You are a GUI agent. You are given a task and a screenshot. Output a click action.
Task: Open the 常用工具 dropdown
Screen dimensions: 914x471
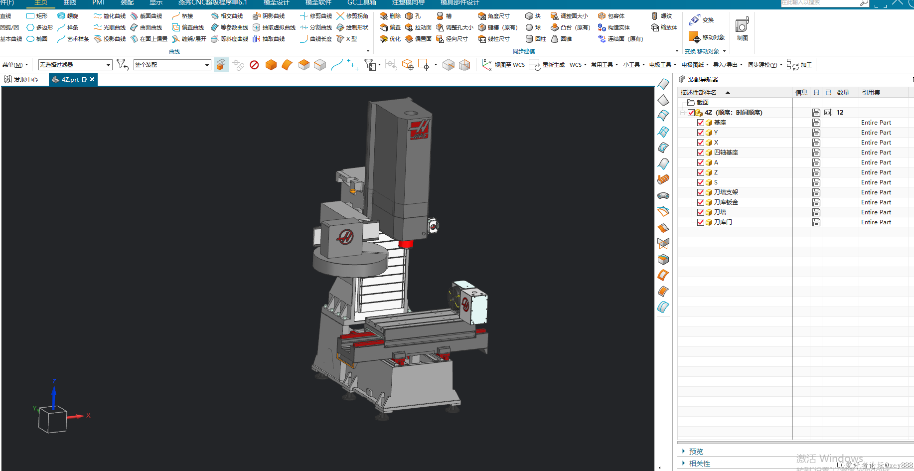tap(605, 65)
